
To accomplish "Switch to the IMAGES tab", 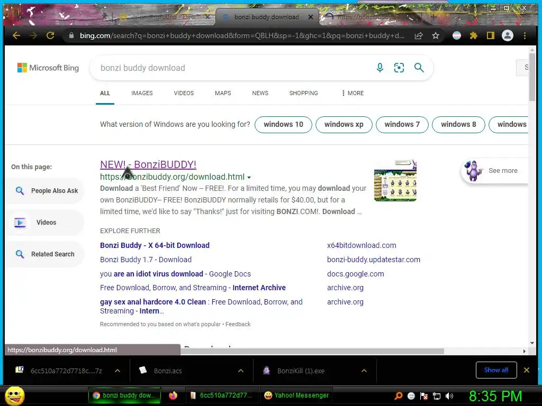I will [x=142, y=93].
